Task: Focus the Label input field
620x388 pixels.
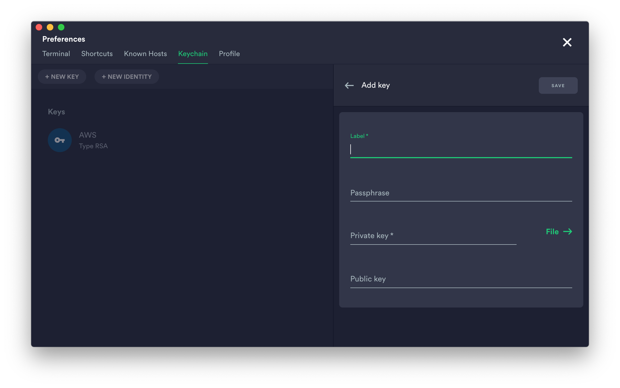Action: pos(461,150)
